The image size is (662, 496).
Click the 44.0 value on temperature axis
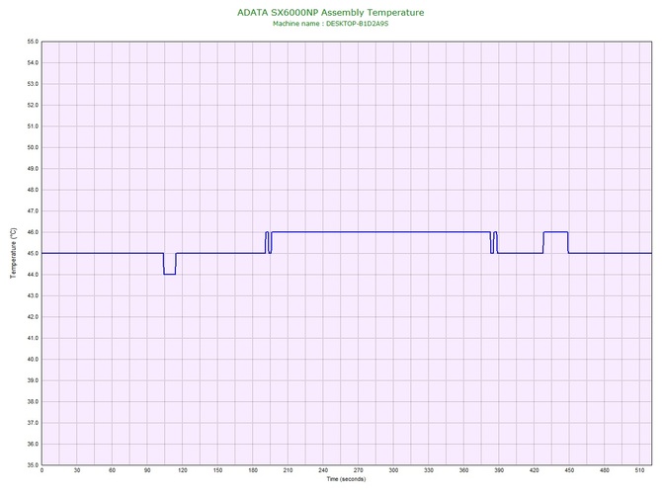coord(33,275)
